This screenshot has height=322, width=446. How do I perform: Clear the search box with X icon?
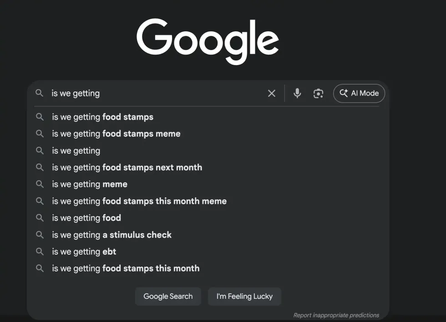click(272, 93)
